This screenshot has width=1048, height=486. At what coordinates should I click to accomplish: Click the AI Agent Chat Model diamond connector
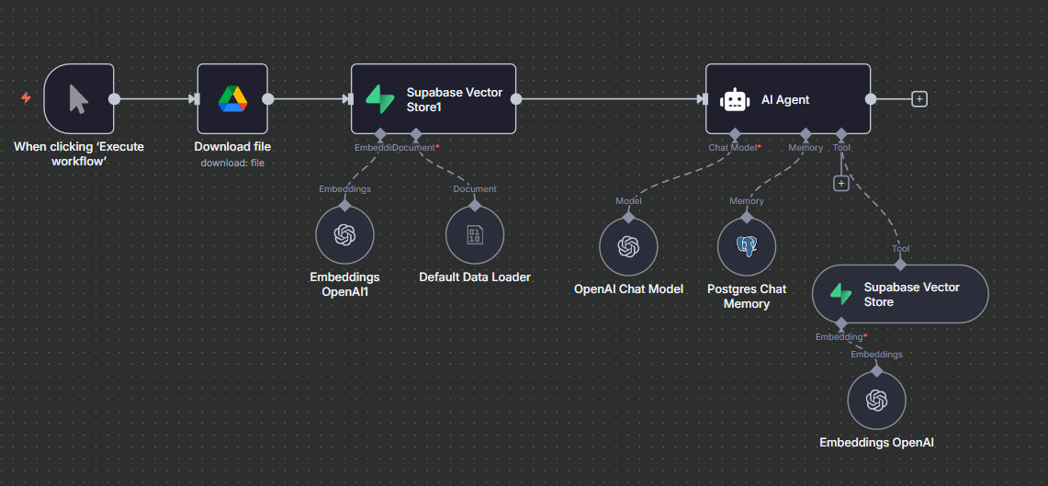[735, 134]
